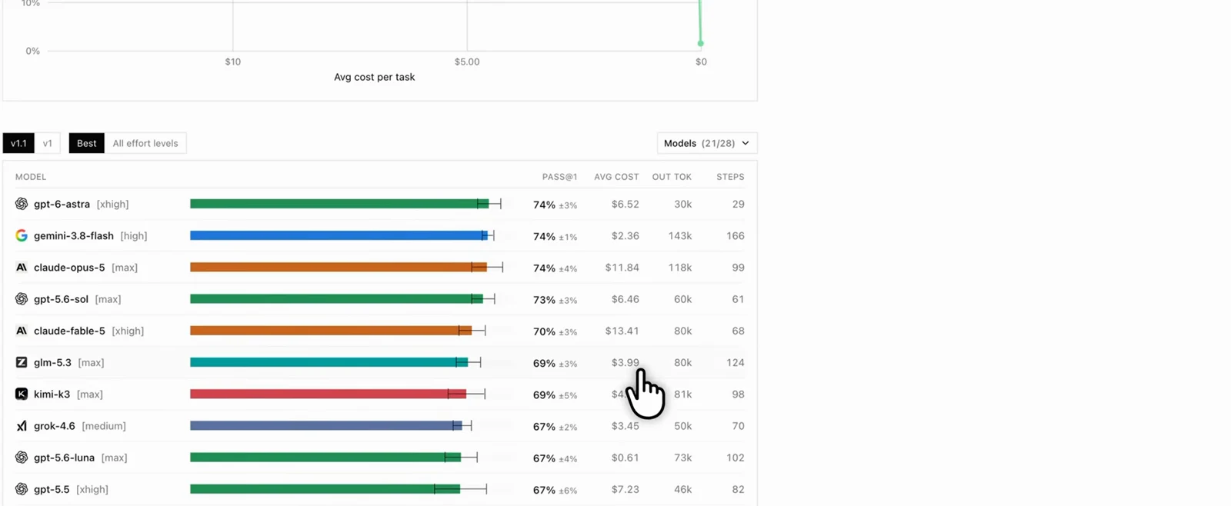Click the Avg cost per task axis label
Image resolution: width=1231 pixels, height=506 pixels.
click(374, 77)
